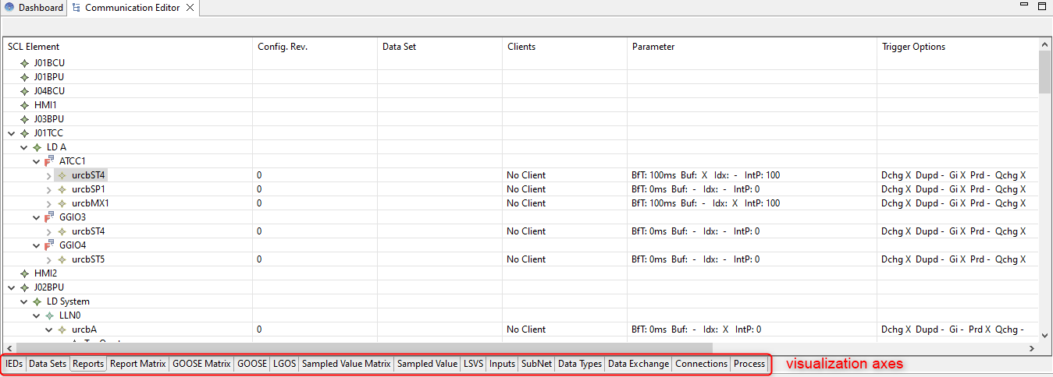Click the HMI2 IED icon
1053x377 pixels.
pos(25,273)
